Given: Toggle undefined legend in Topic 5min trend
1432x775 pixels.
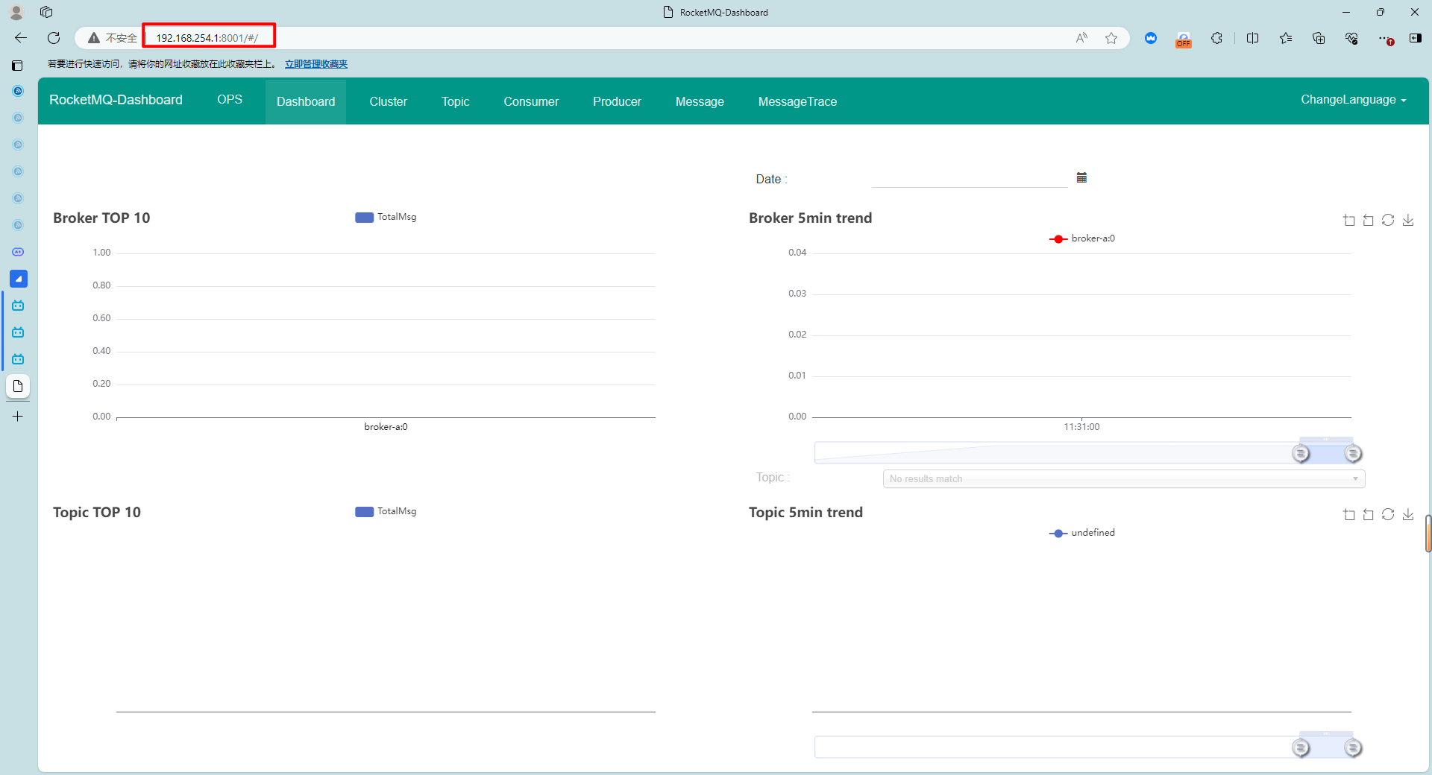Looking at the screenshot, I should coord(1081,533).
